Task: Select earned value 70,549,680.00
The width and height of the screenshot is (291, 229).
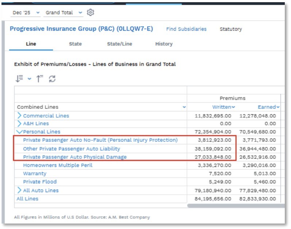Action: tap(257, 132)
